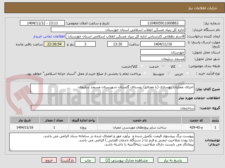The image size is (225, 168).
Task: Click the نام خدمت column header
Action: (x=139, y=121)
